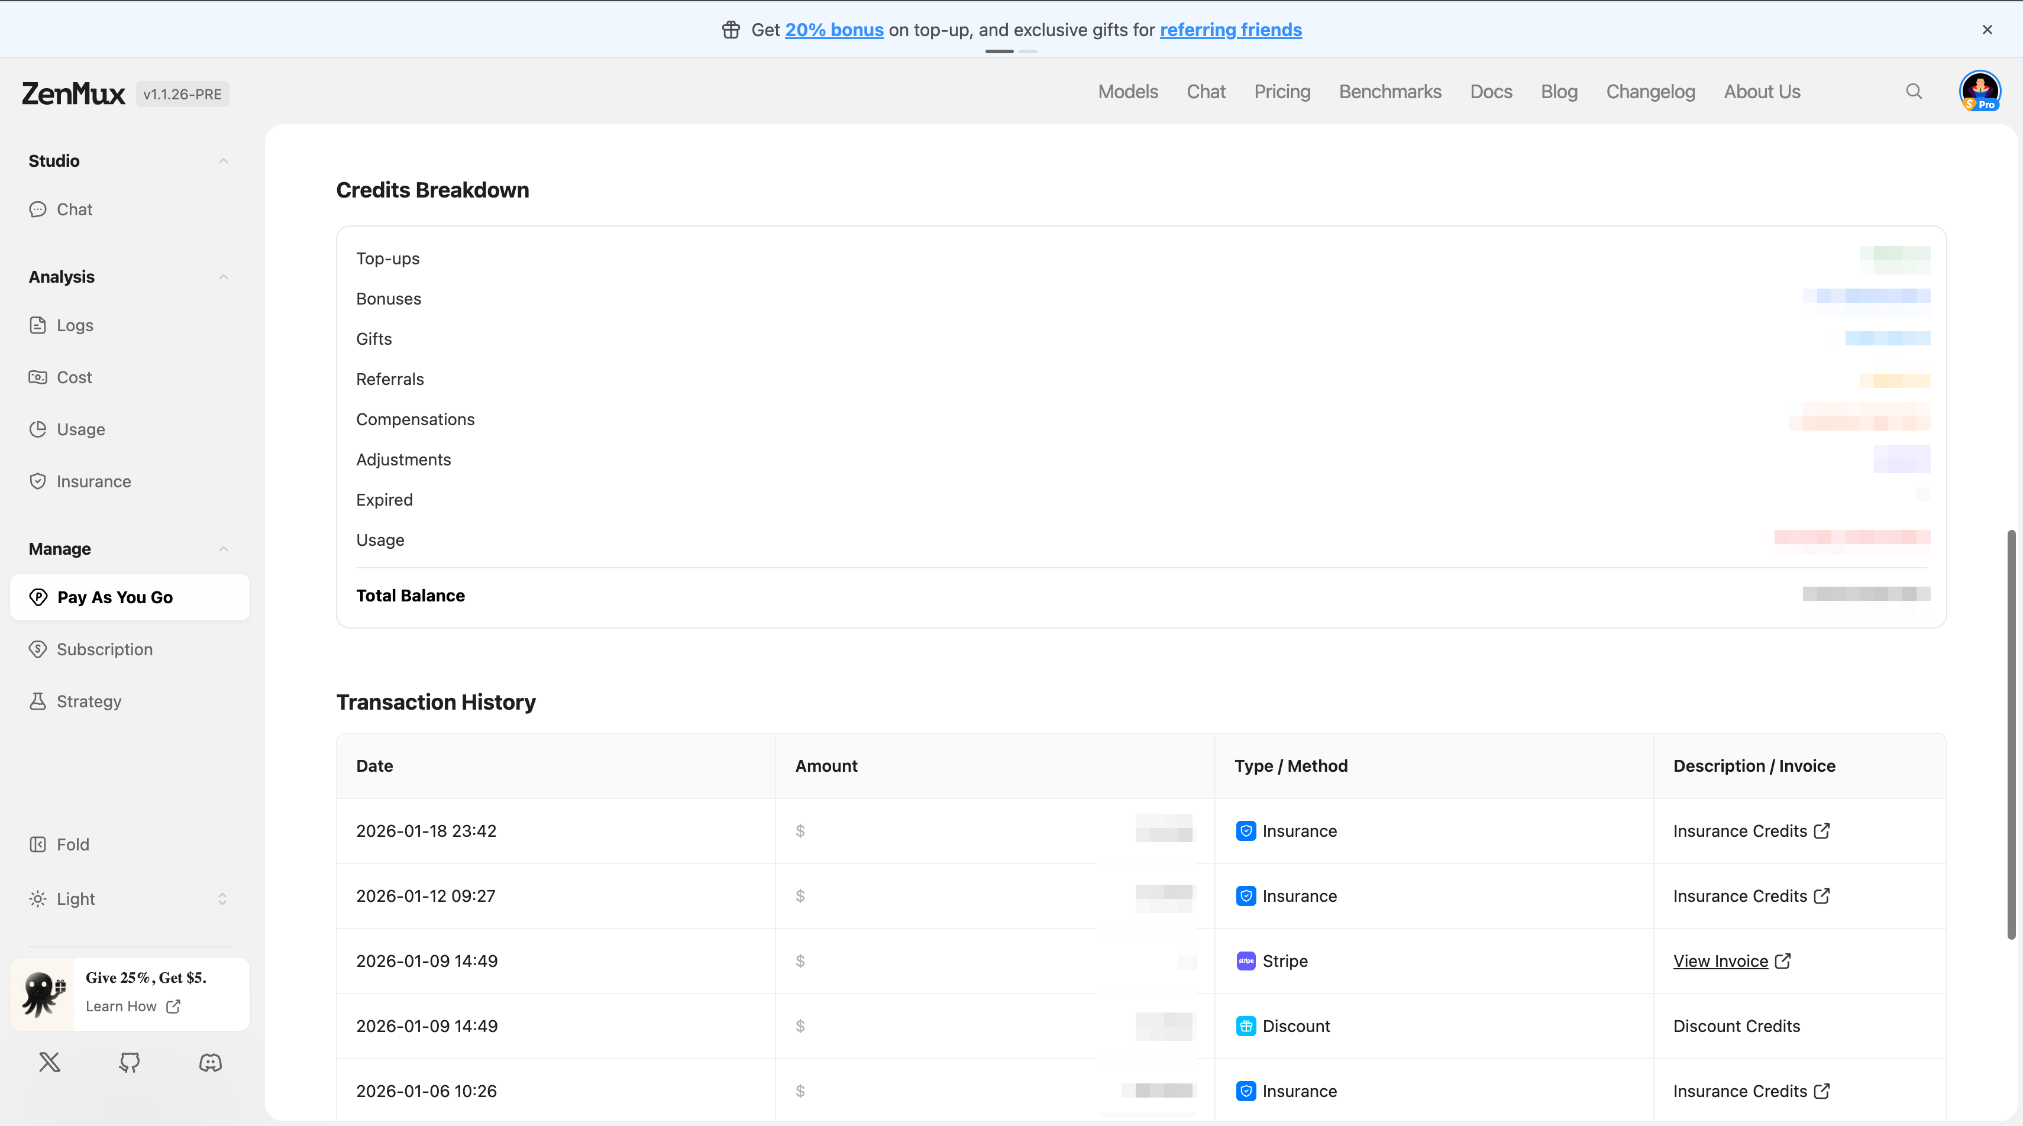Open Subscription settings
The height and width of the screenshot is (1126, 2023).
(x=105, y=649)
